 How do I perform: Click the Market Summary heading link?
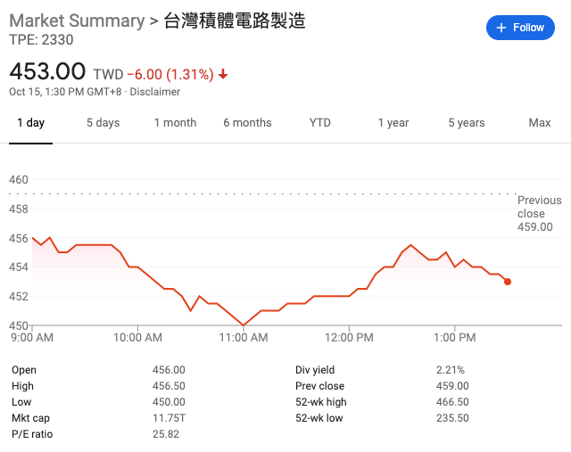tap(76, 21)
